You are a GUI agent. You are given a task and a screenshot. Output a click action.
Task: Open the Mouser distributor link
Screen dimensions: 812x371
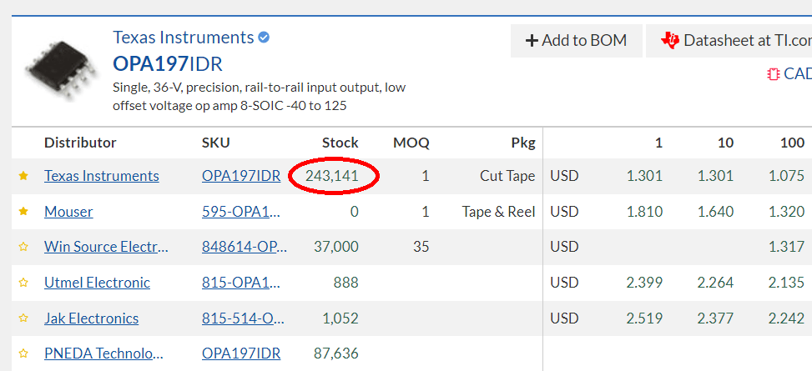[68, 212]
